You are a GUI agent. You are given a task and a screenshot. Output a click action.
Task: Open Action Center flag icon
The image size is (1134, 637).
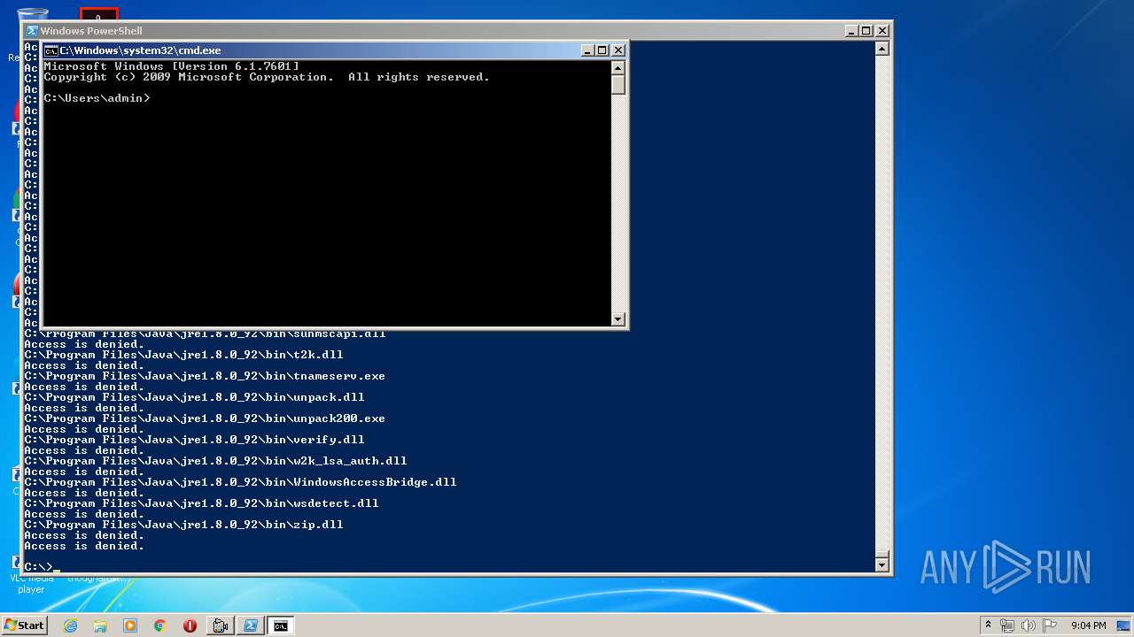click(x=1050, y=625)
